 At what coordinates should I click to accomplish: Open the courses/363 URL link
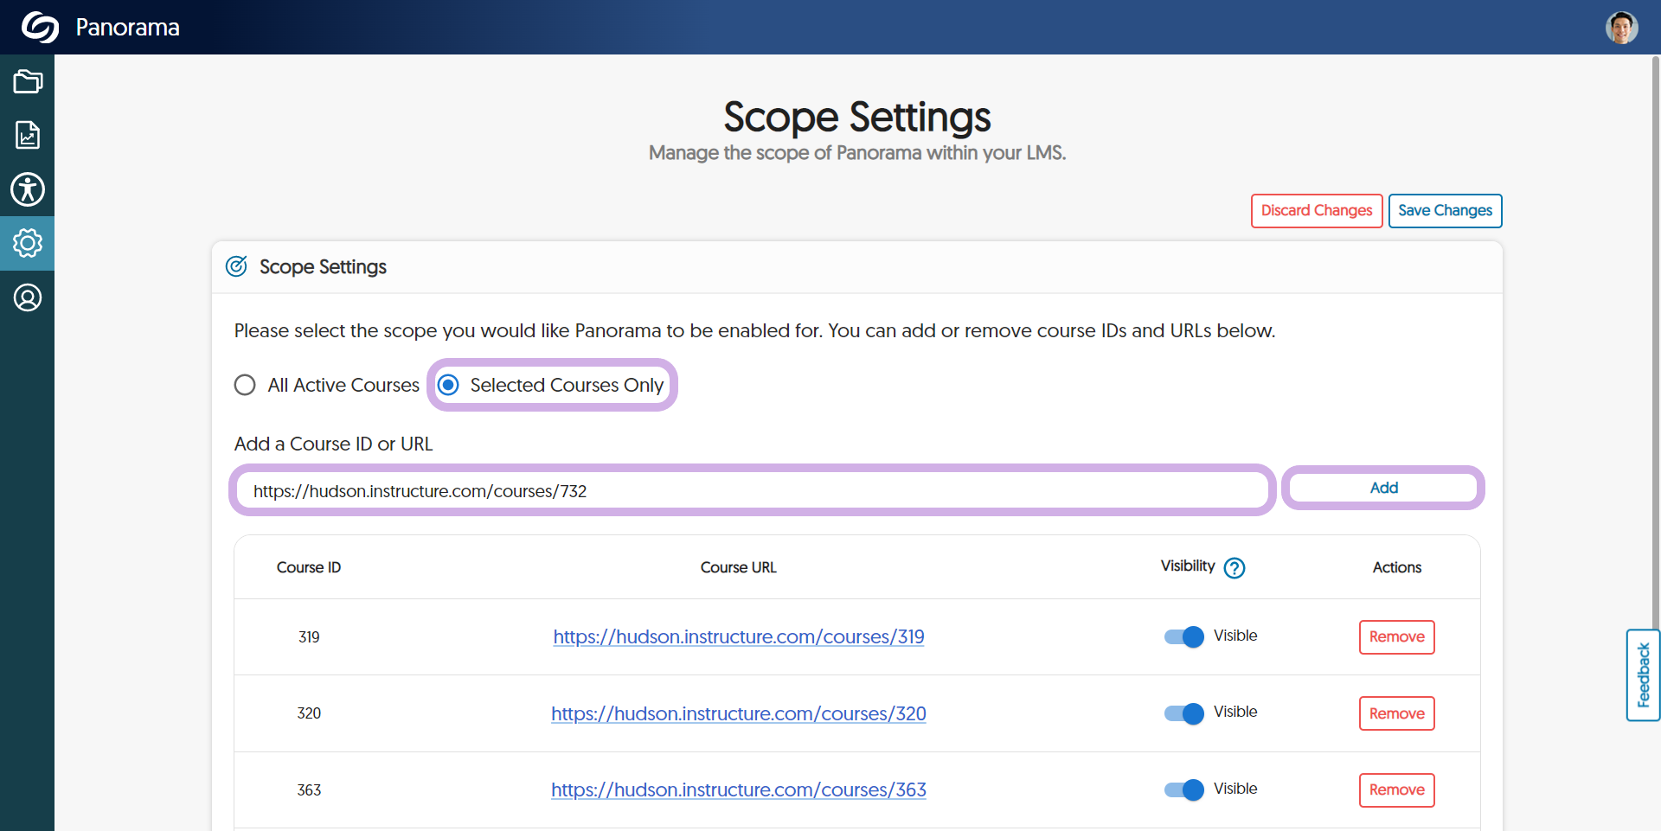tap(739, 789)
